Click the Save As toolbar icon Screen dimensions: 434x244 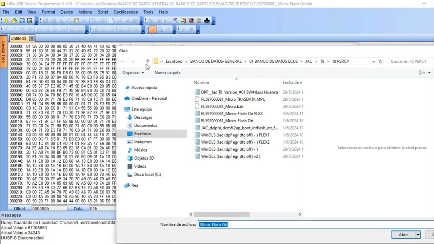click(x=30, y=21)
